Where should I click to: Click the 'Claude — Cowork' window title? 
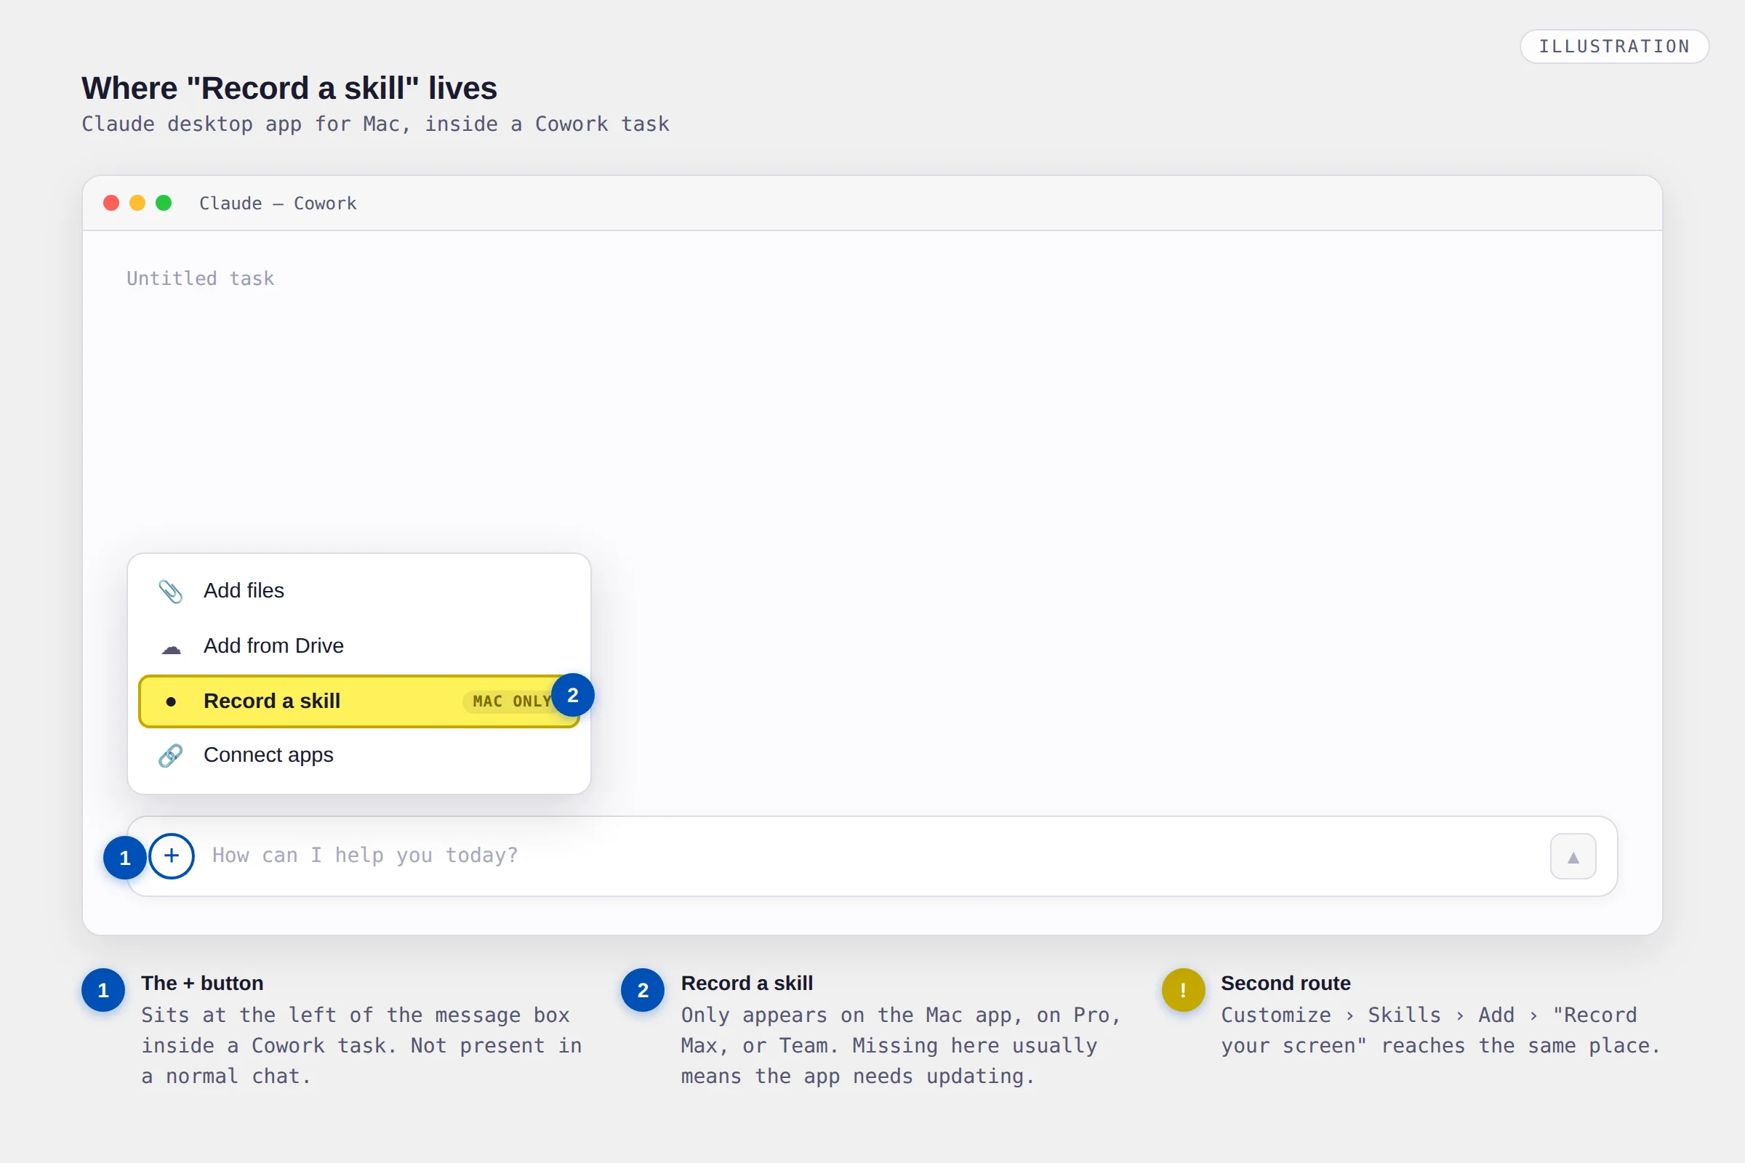278,204
